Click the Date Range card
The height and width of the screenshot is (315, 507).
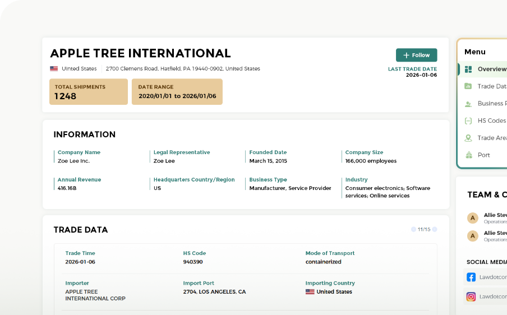coord(177,92)
